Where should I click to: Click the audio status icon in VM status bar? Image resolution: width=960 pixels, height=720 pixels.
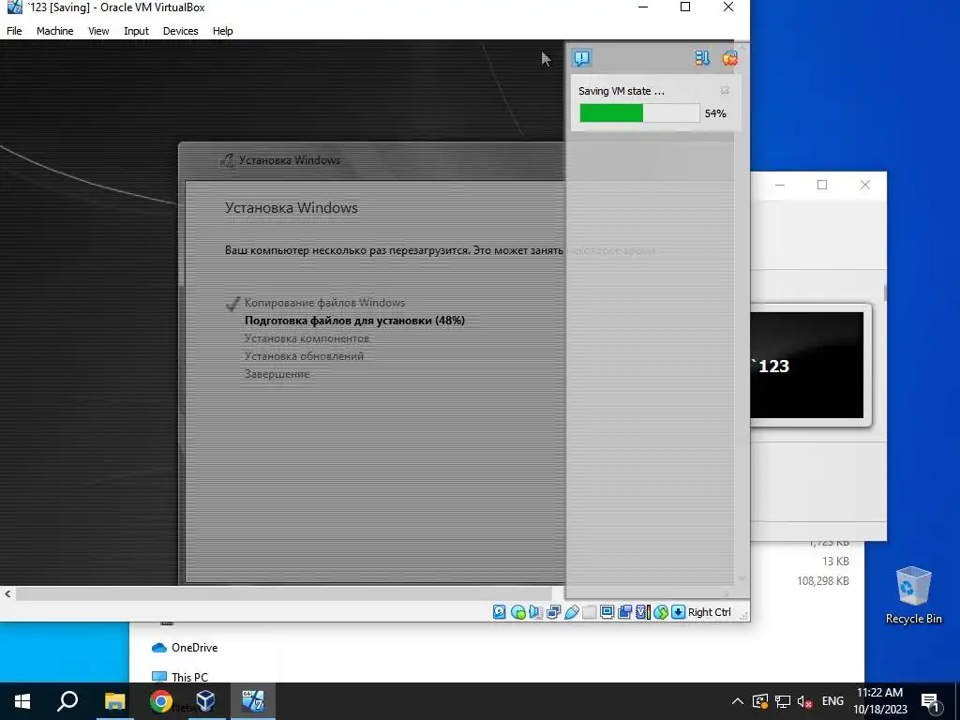click(x=535, y=612)
